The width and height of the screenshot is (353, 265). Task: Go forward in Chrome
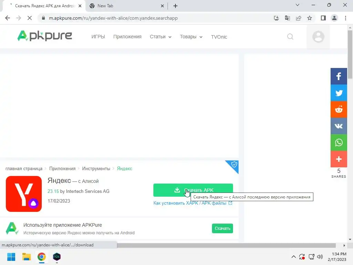pos(19,18)
